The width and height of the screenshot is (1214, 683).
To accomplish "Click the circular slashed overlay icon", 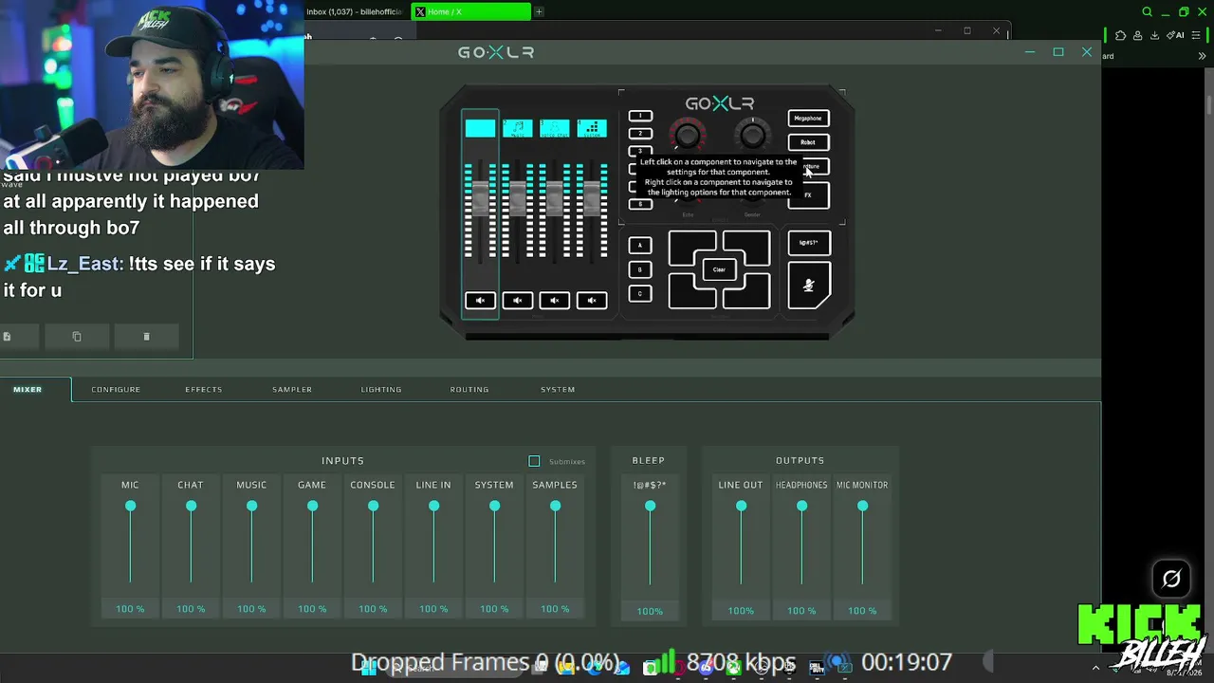I will click(x=1171, y=579).
